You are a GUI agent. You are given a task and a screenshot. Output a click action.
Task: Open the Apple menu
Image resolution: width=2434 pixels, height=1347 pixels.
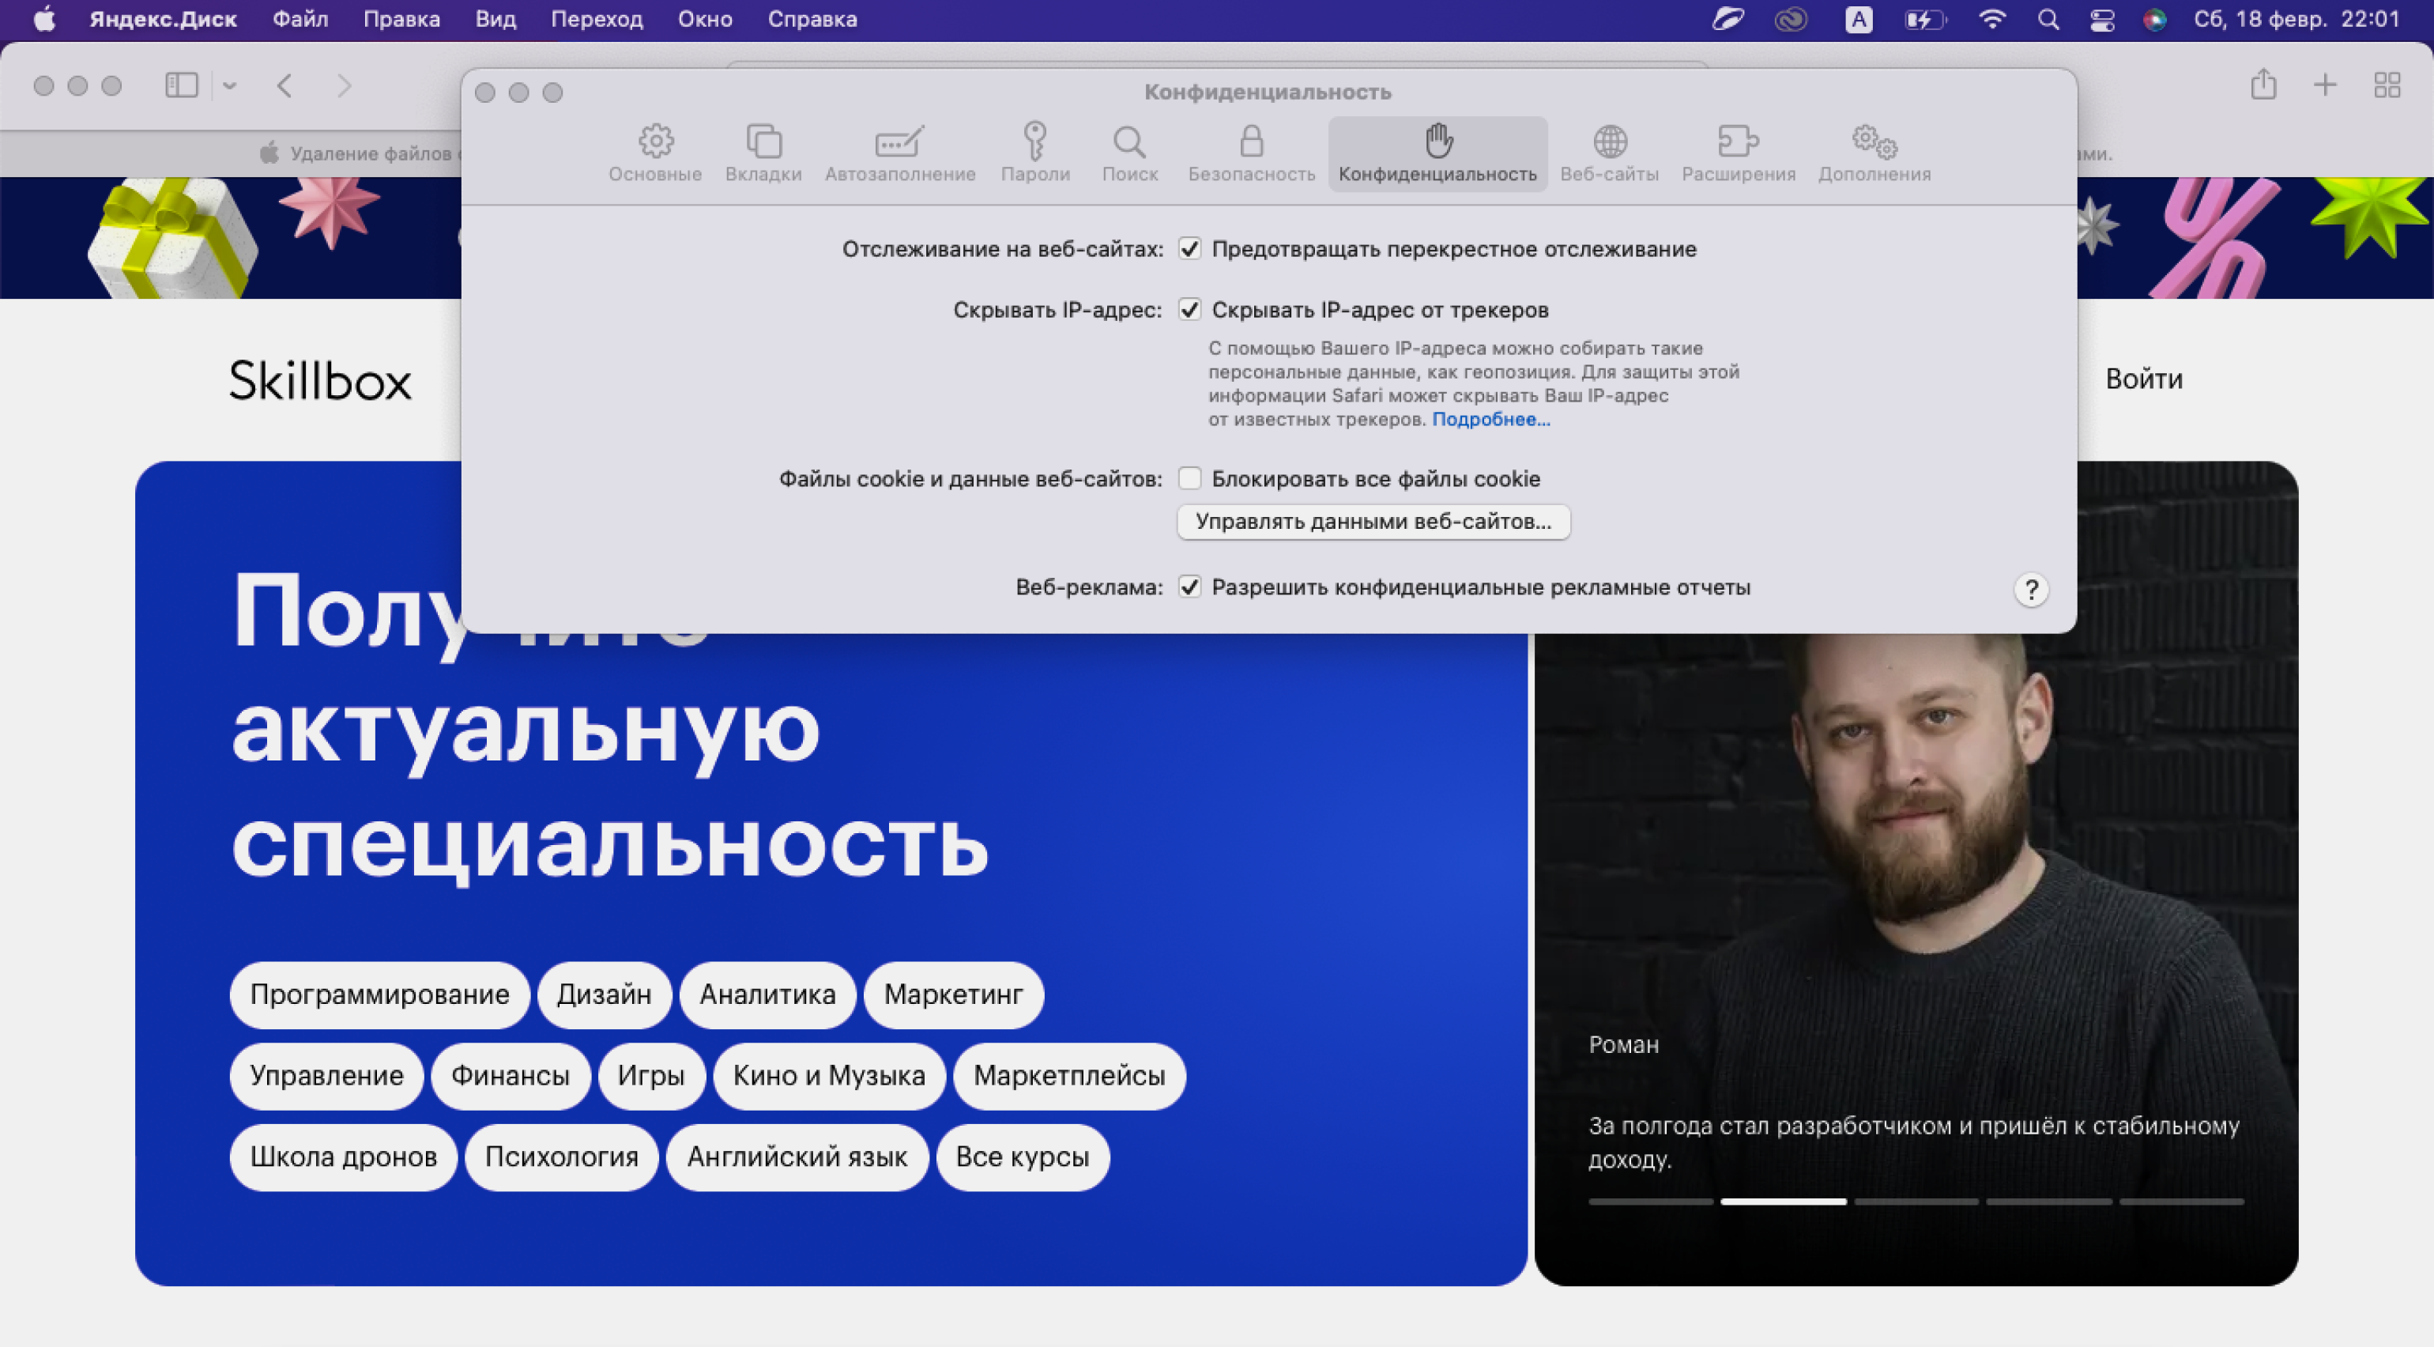[44, 19]
